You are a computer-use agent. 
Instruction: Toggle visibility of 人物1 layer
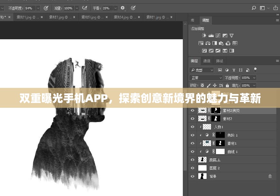tap(192, 127)
